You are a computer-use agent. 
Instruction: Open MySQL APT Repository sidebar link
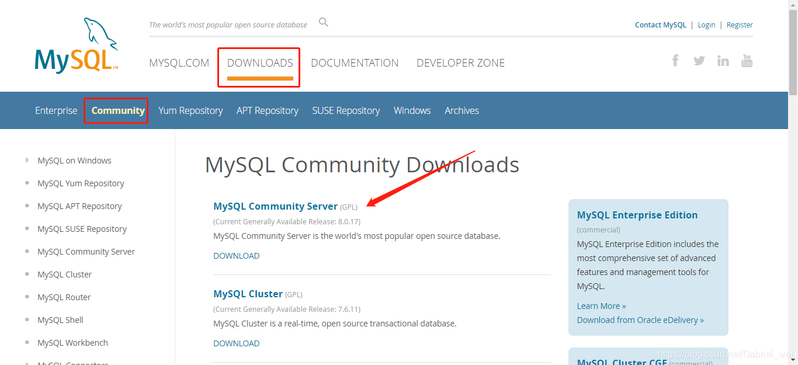pyautogui.click(x=79, y=206)
